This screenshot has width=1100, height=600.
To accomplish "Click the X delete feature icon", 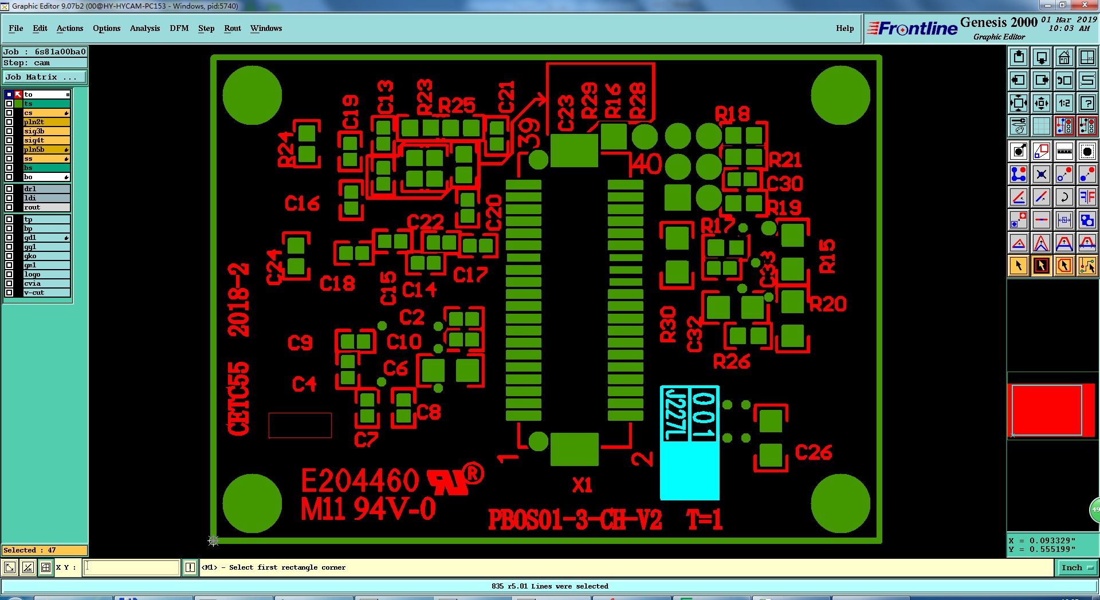I will pyautogui.click(x=1042, y=174).
